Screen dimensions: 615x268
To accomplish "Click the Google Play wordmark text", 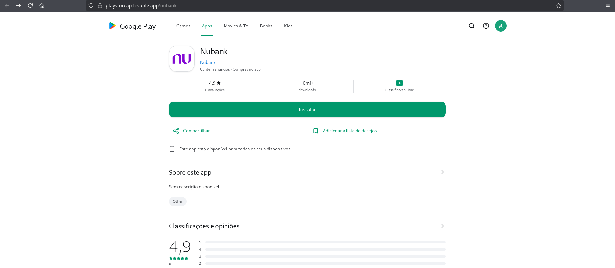I will pyautogui.click(x=138, y=26).
